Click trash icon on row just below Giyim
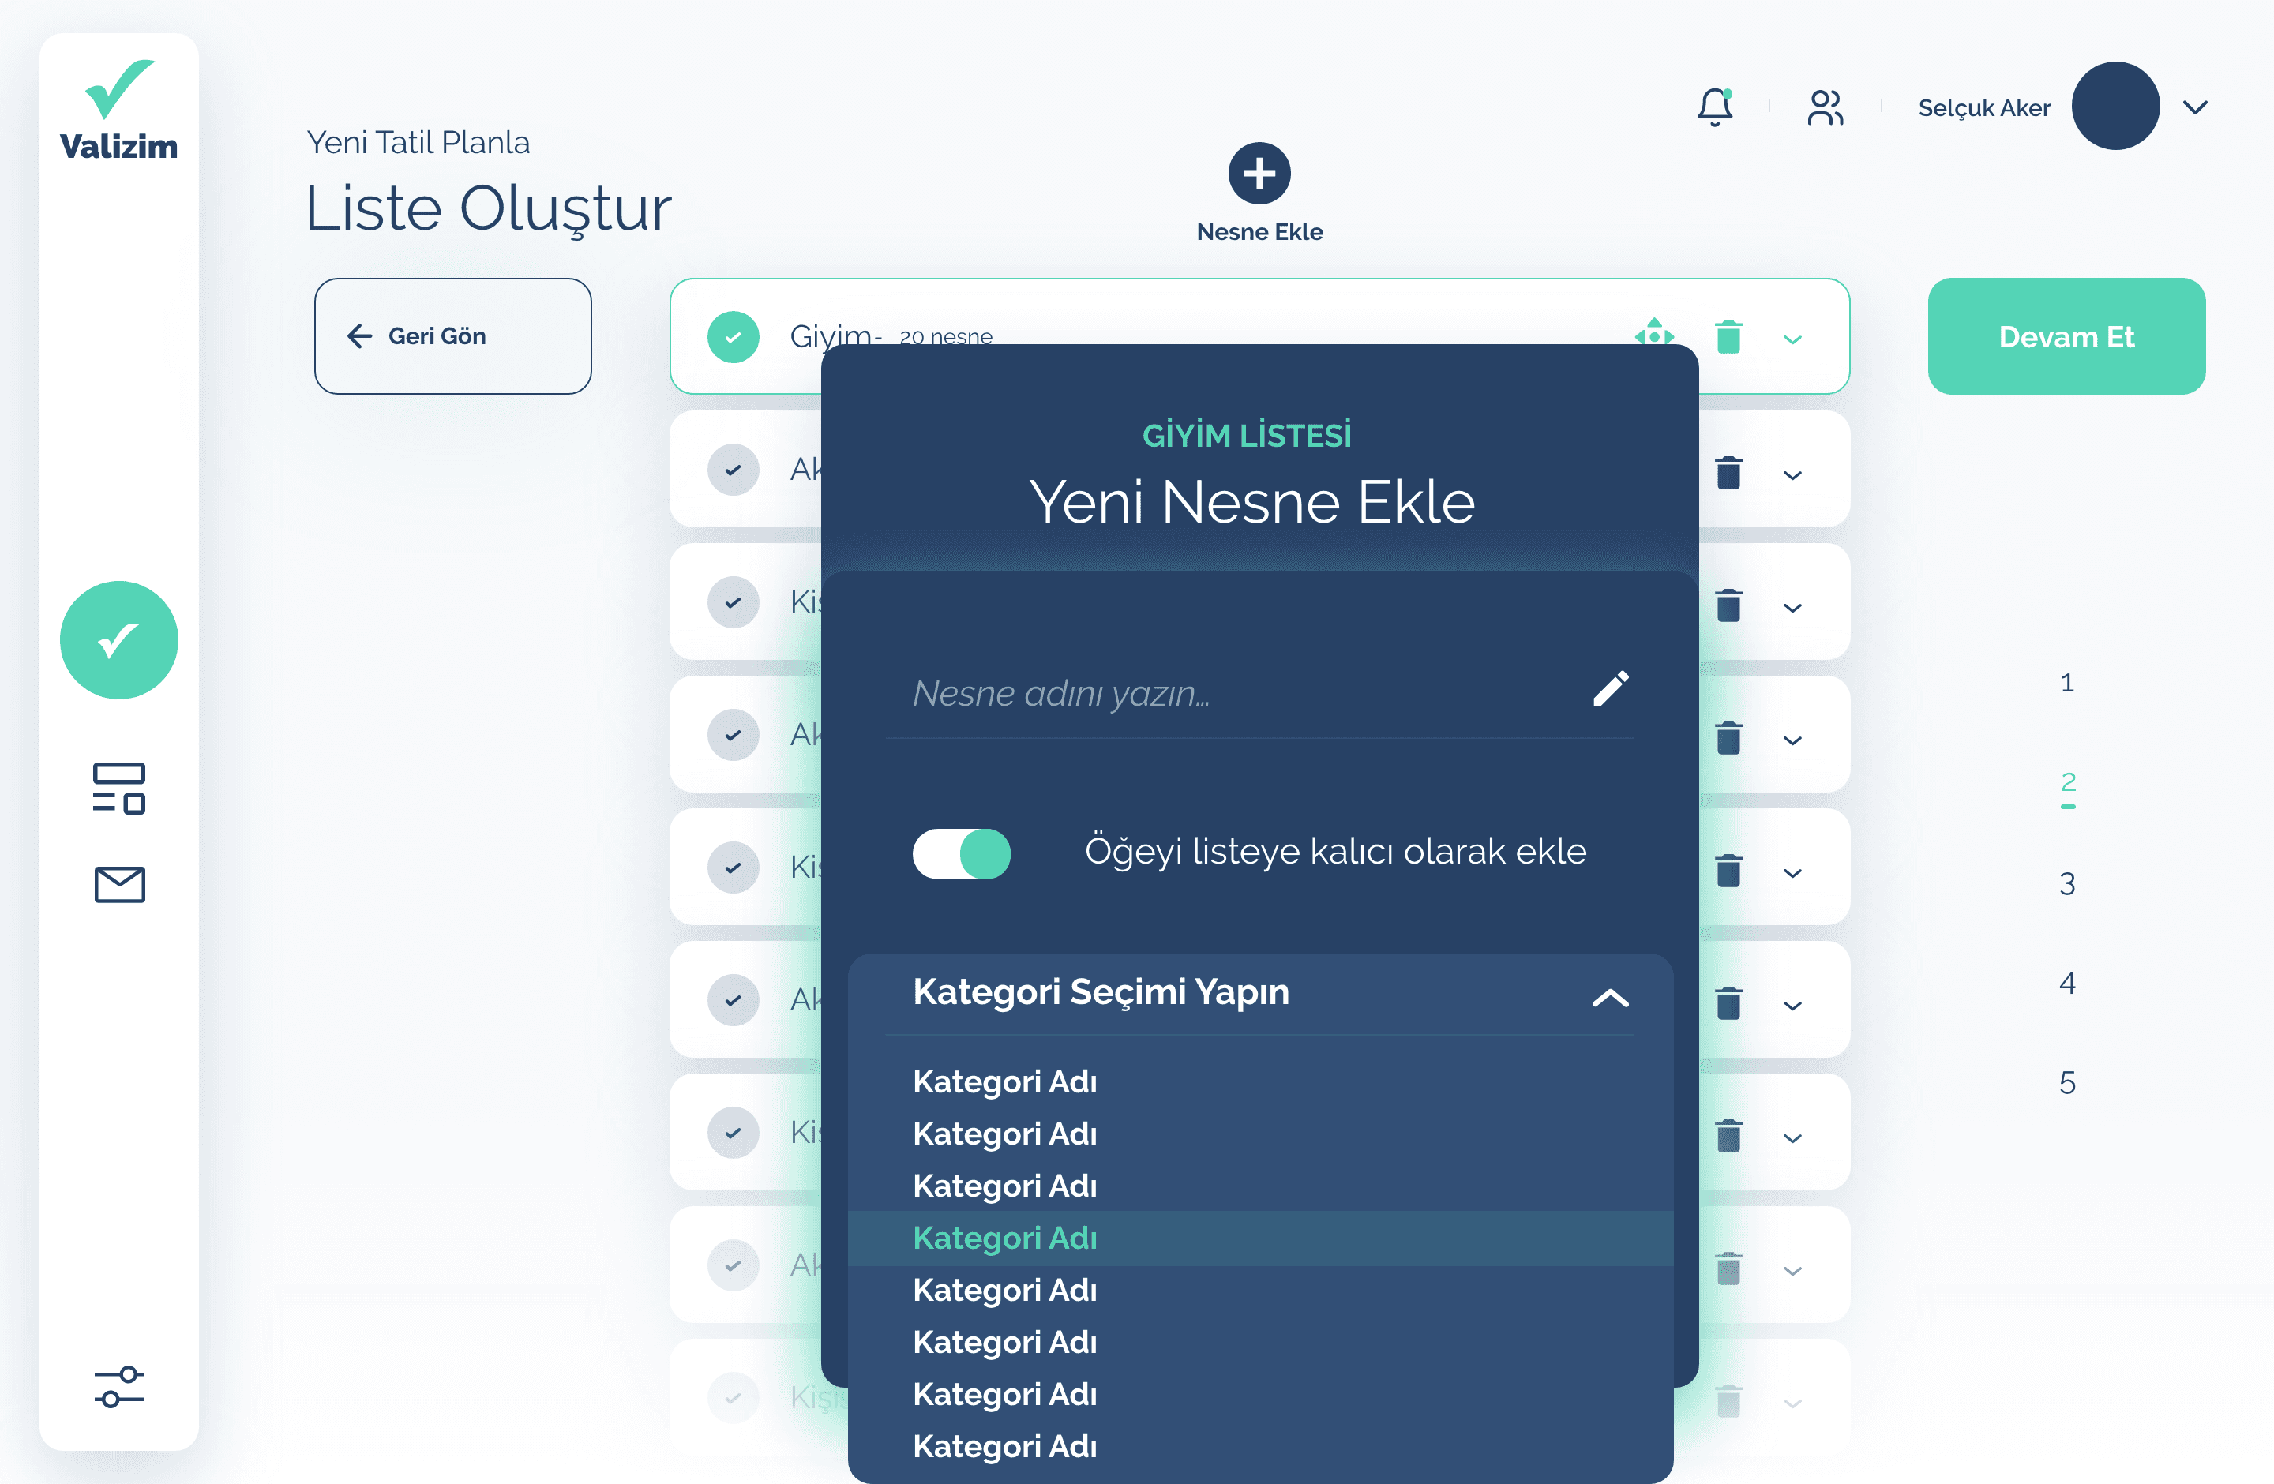Screen dimensions: 2274x1484 coord(1728,472)
